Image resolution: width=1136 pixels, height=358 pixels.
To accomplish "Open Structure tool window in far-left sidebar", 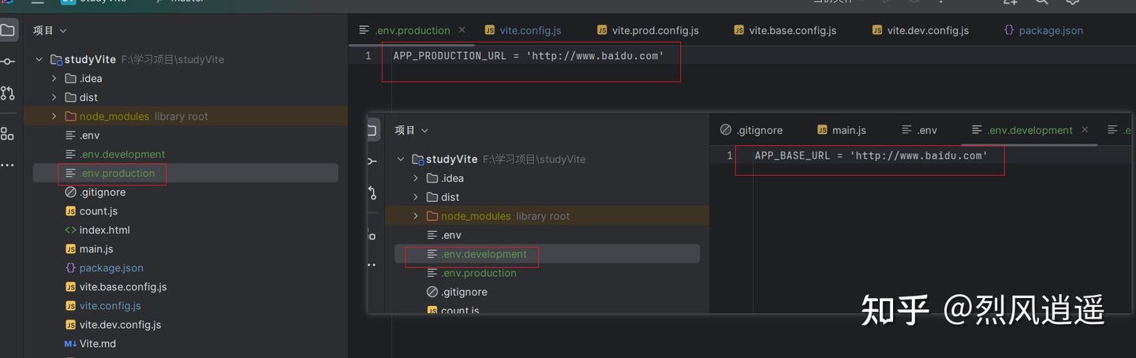I will [x=7, y=133].
